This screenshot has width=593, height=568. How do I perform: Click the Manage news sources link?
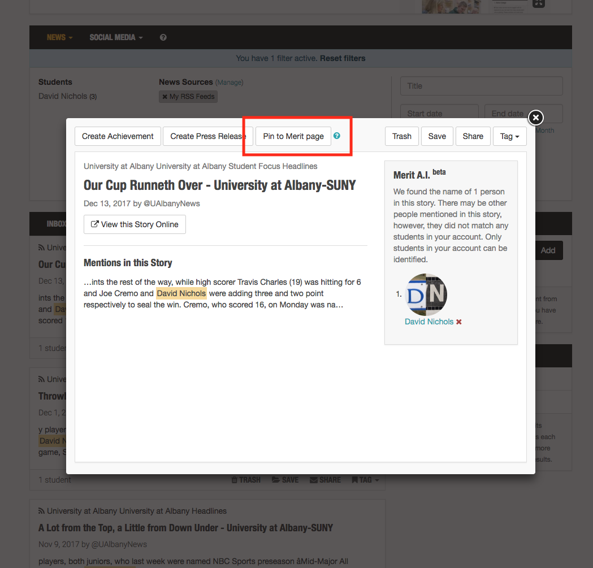[x=229, y=83]
